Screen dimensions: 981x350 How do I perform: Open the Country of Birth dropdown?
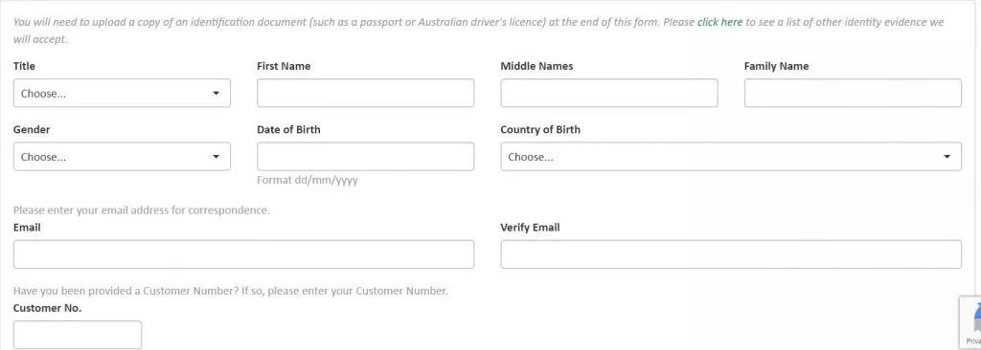coord(731,157)
